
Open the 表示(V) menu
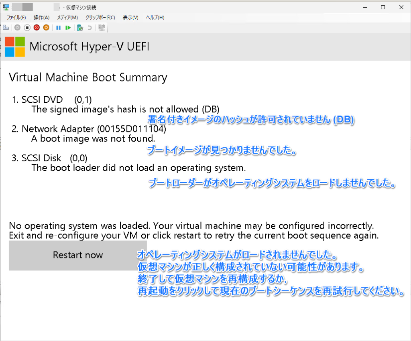[130, 18]
